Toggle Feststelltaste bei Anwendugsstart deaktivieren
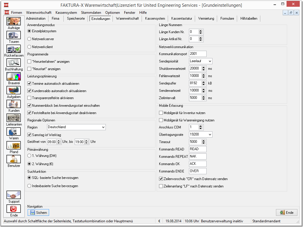 pos(29,113)
